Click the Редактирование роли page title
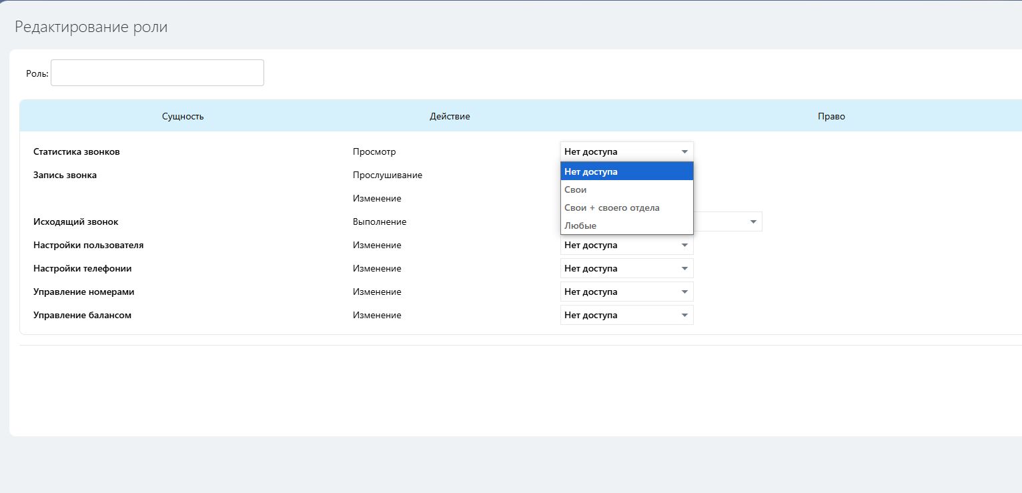The width and height of the screenshot is (1022, 493). pos(91,27)
